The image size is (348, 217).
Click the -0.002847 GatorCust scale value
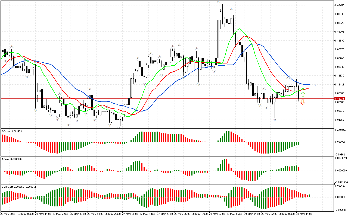(x=340, y=210)
